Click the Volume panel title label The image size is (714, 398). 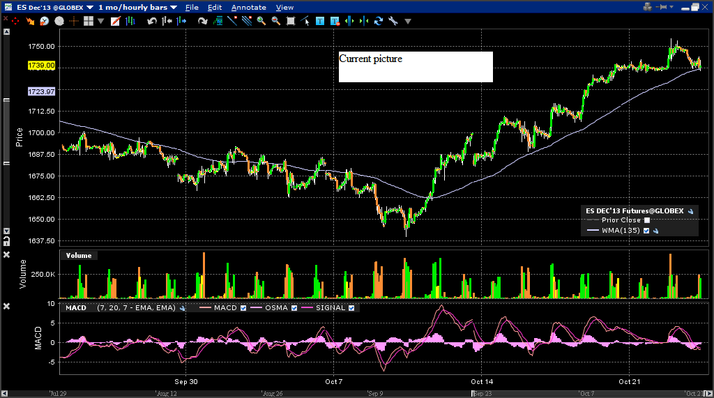tap(79, 256)
